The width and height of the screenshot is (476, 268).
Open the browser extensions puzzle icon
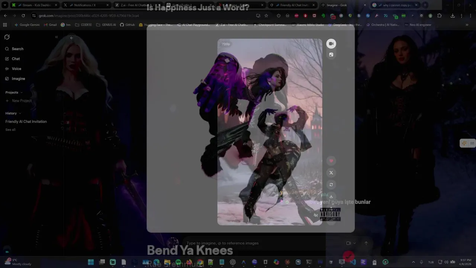[439, 16]
